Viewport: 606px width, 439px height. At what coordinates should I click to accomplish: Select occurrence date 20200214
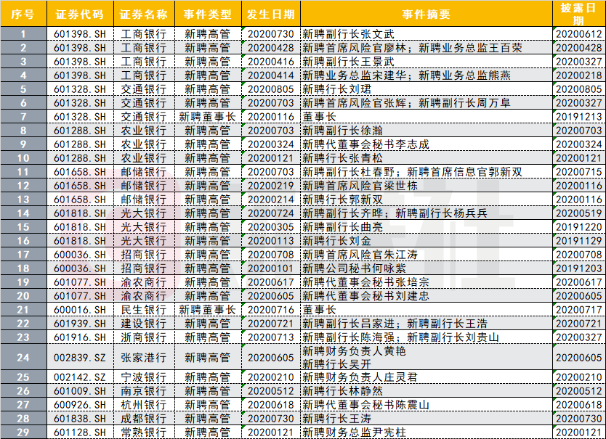point(271,200)
